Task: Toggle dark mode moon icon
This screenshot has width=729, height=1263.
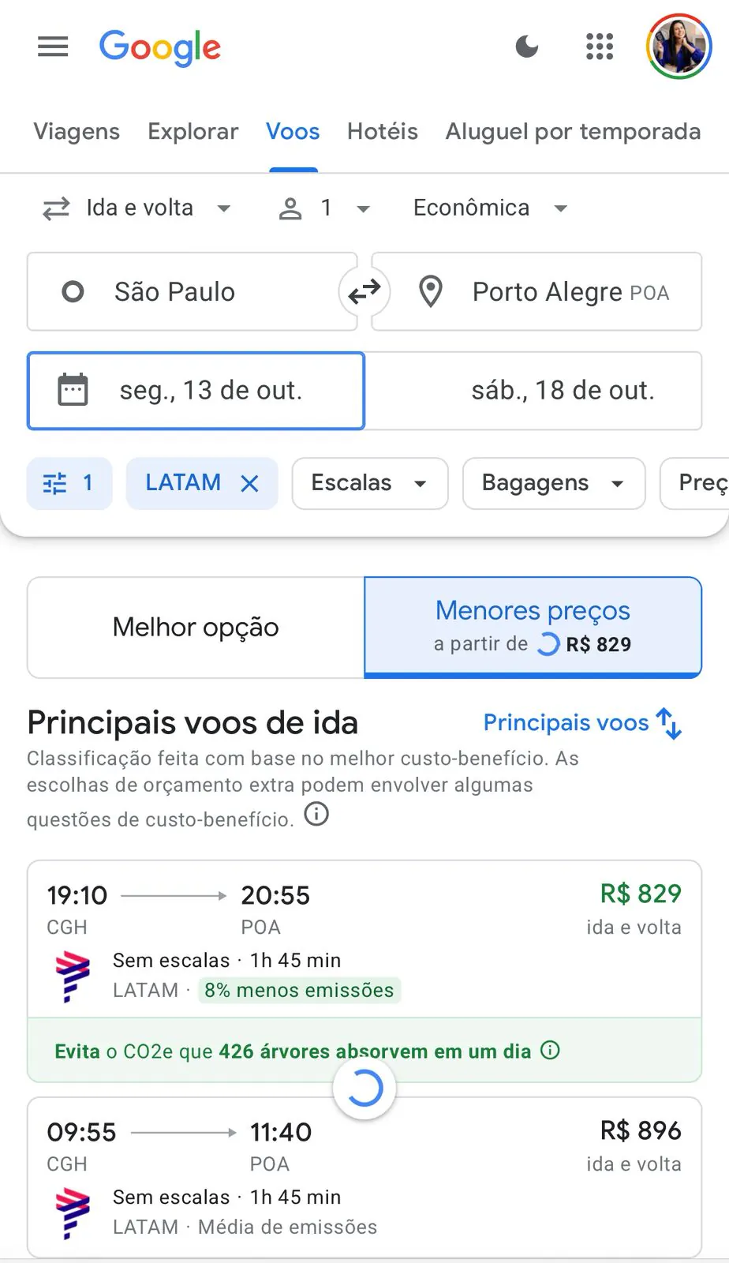Action: 527,47
